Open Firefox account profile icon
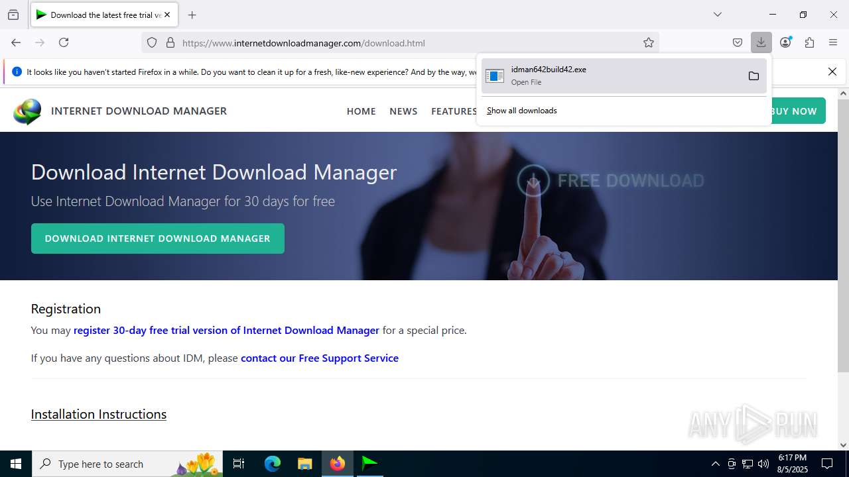Screen dimensions: 849x477 (785, 42)
